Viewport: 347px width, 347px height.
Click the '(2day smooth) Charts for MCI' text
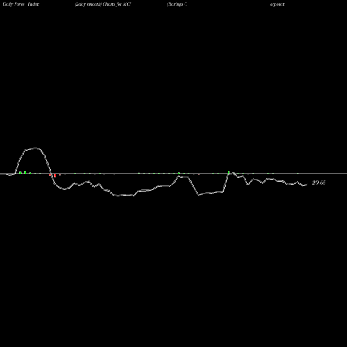pos(103,4)
